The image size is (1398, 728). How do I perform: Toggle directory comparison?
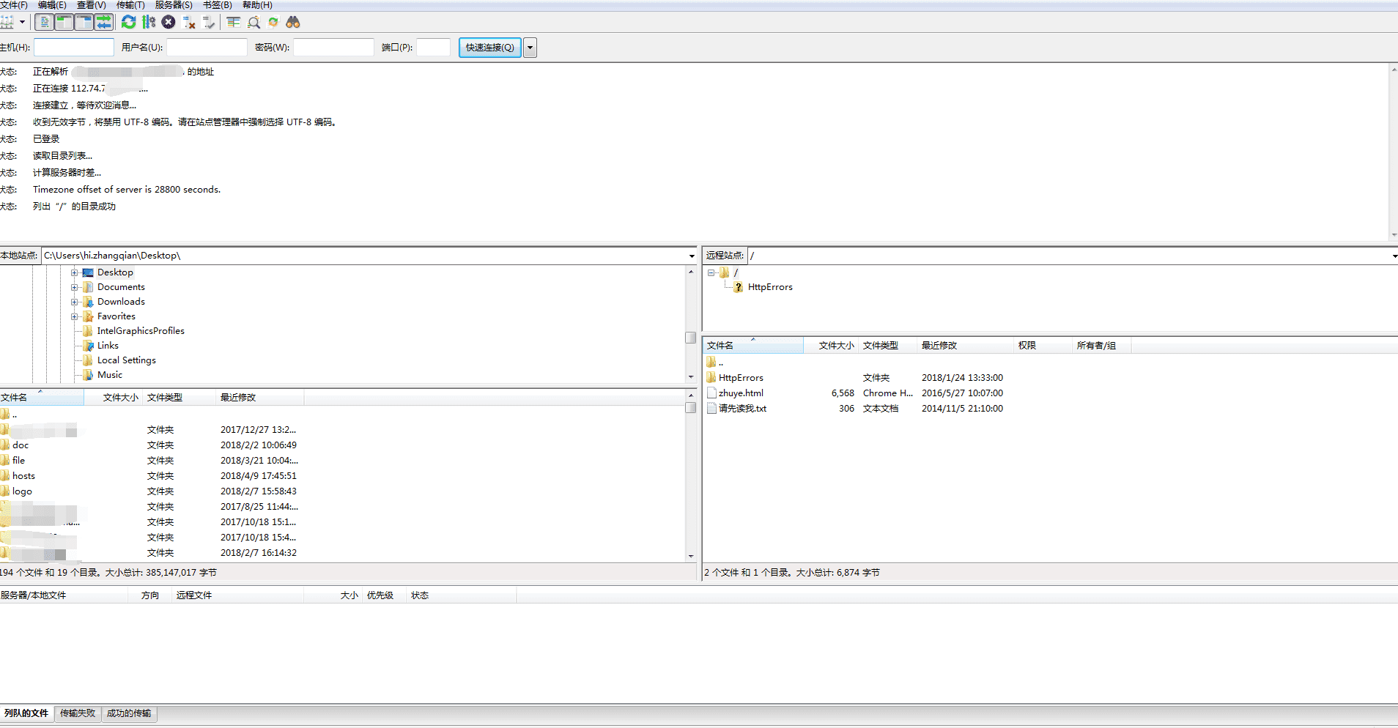(x=254, y=22)
